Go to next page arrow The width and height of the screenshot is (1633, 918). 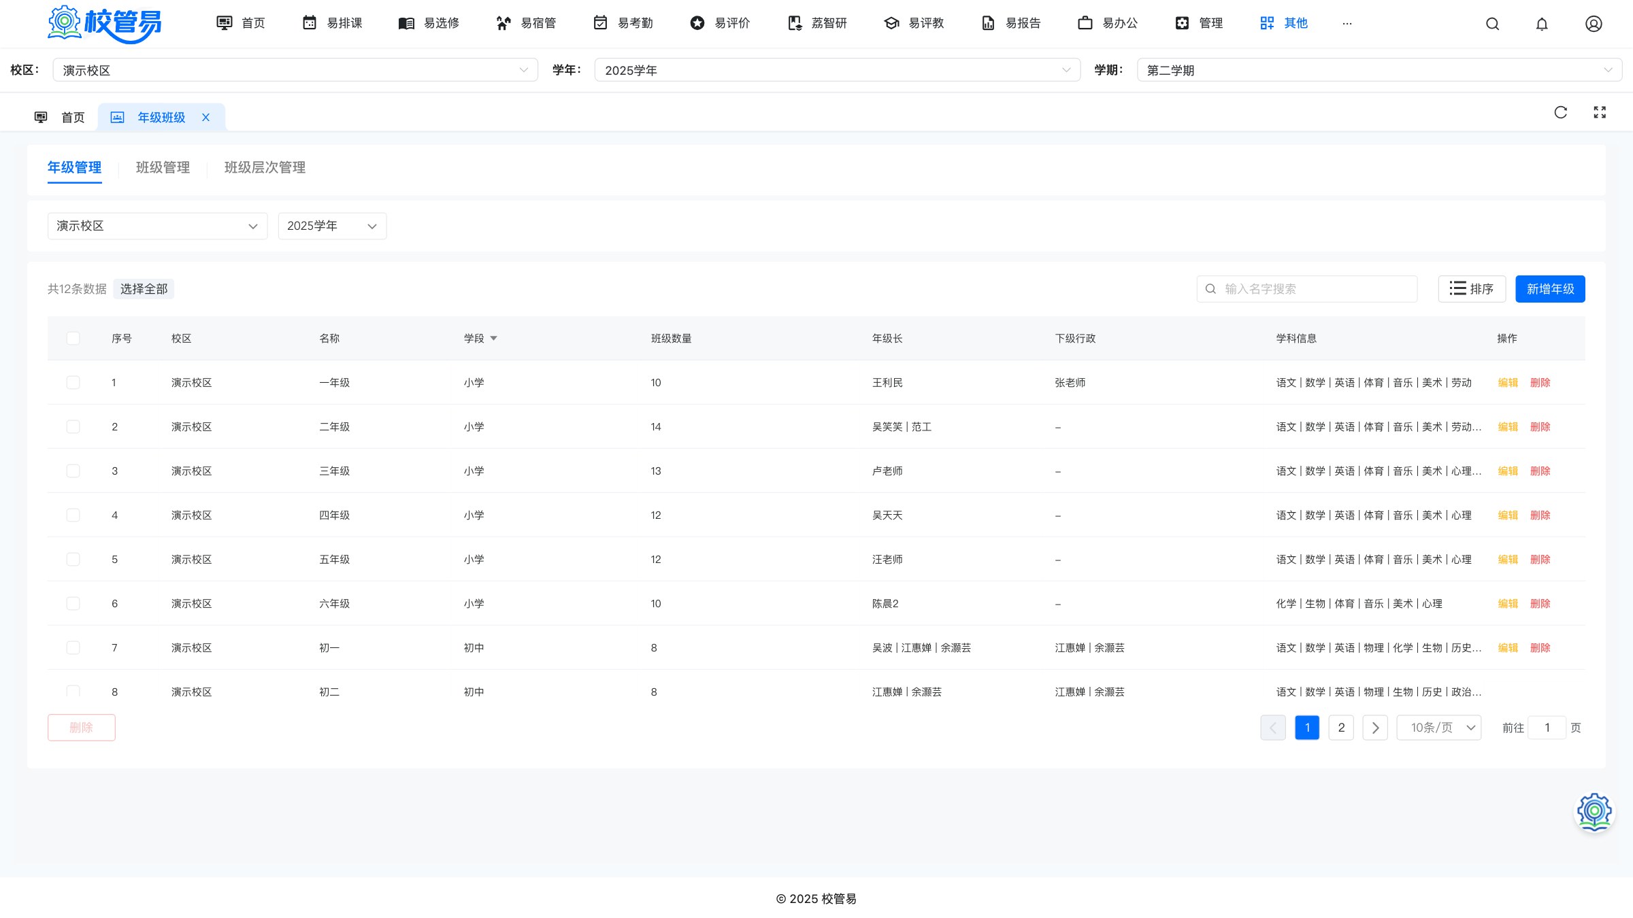(x=1375, y=728)
